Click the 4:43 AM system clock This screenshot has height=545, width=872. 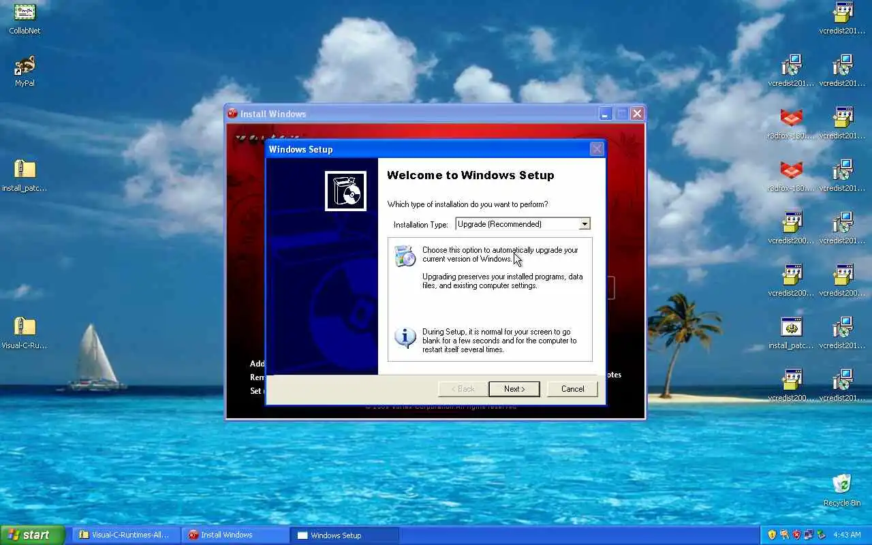click(x=847, y=535)
